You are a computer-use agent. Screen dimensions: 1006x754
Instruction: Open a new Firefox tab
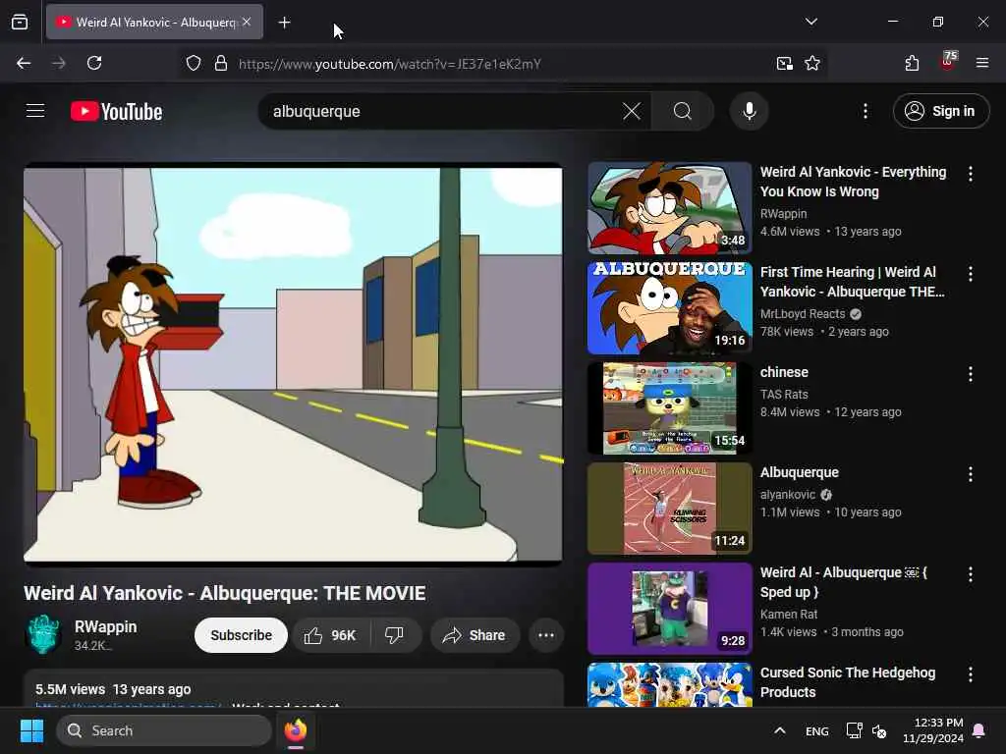(x=284, y=23)
